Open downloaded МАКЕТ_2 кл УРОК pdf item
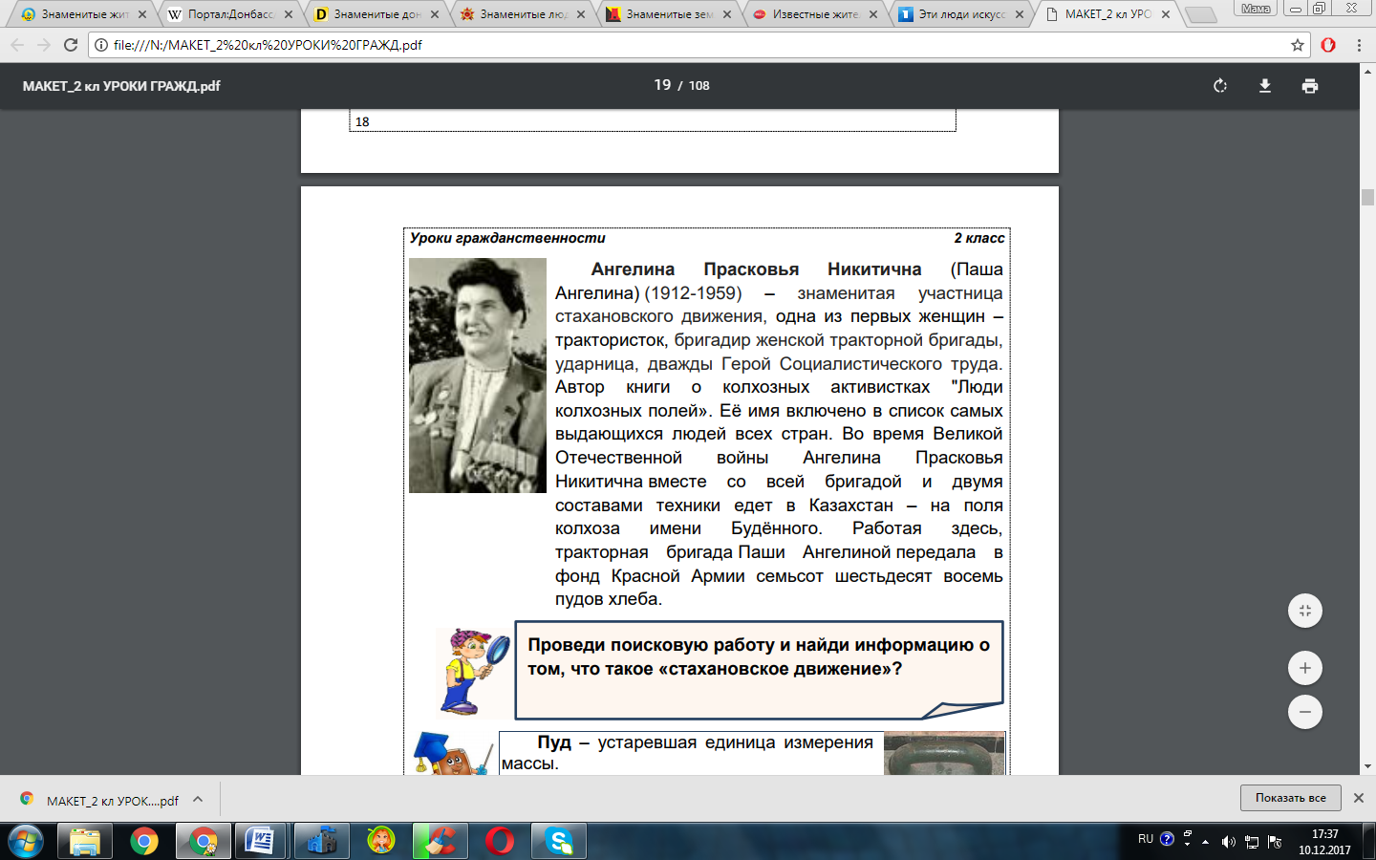Viewport: 1376px width, 860px height. click(99, 801)
